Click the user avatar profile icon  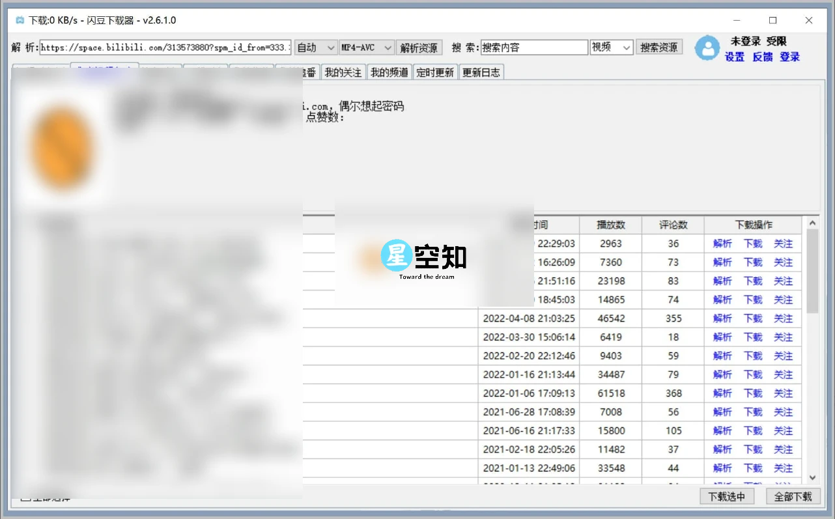(707, 48)
